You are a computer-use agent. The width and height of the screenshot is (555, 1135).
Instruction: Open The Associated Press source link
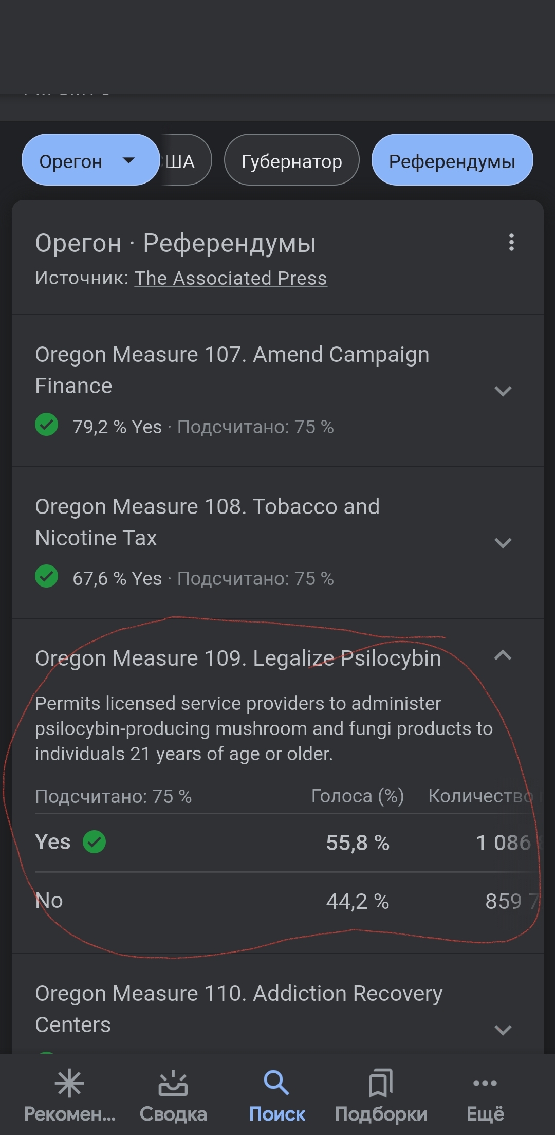pyautogui.click(x=231, y=278)
